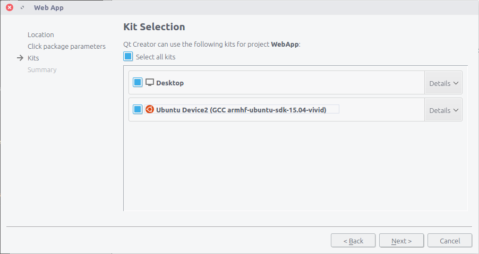This screenshot has width=479, height=254.
Task: Click the window restore icon in title bar
Action: [x=22, y=7]
